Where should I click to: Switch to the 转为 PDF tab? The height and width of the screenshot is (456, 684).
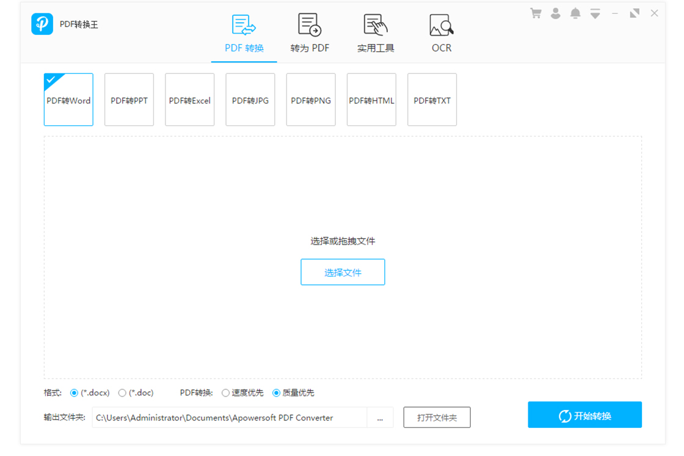(x=310, y=34)
